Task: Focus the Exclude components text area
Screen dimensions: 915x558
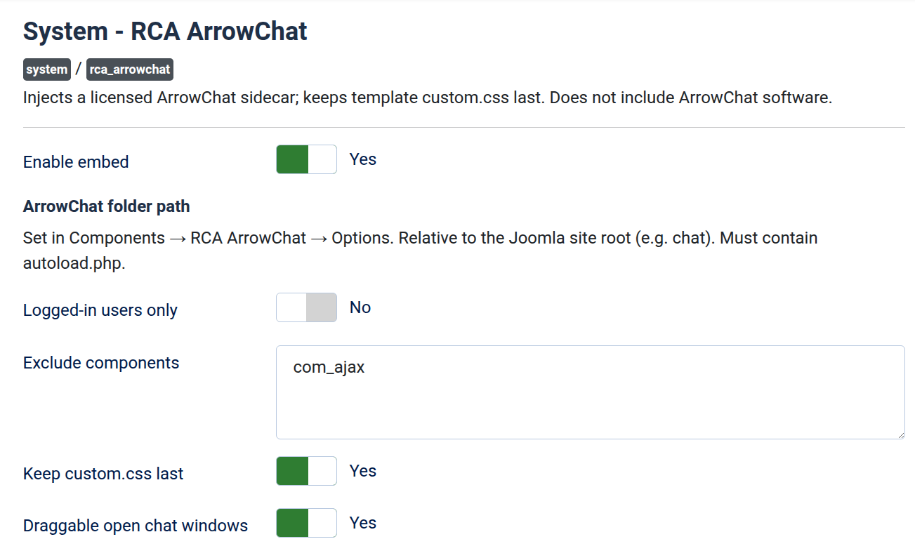Action: point(590,392)
